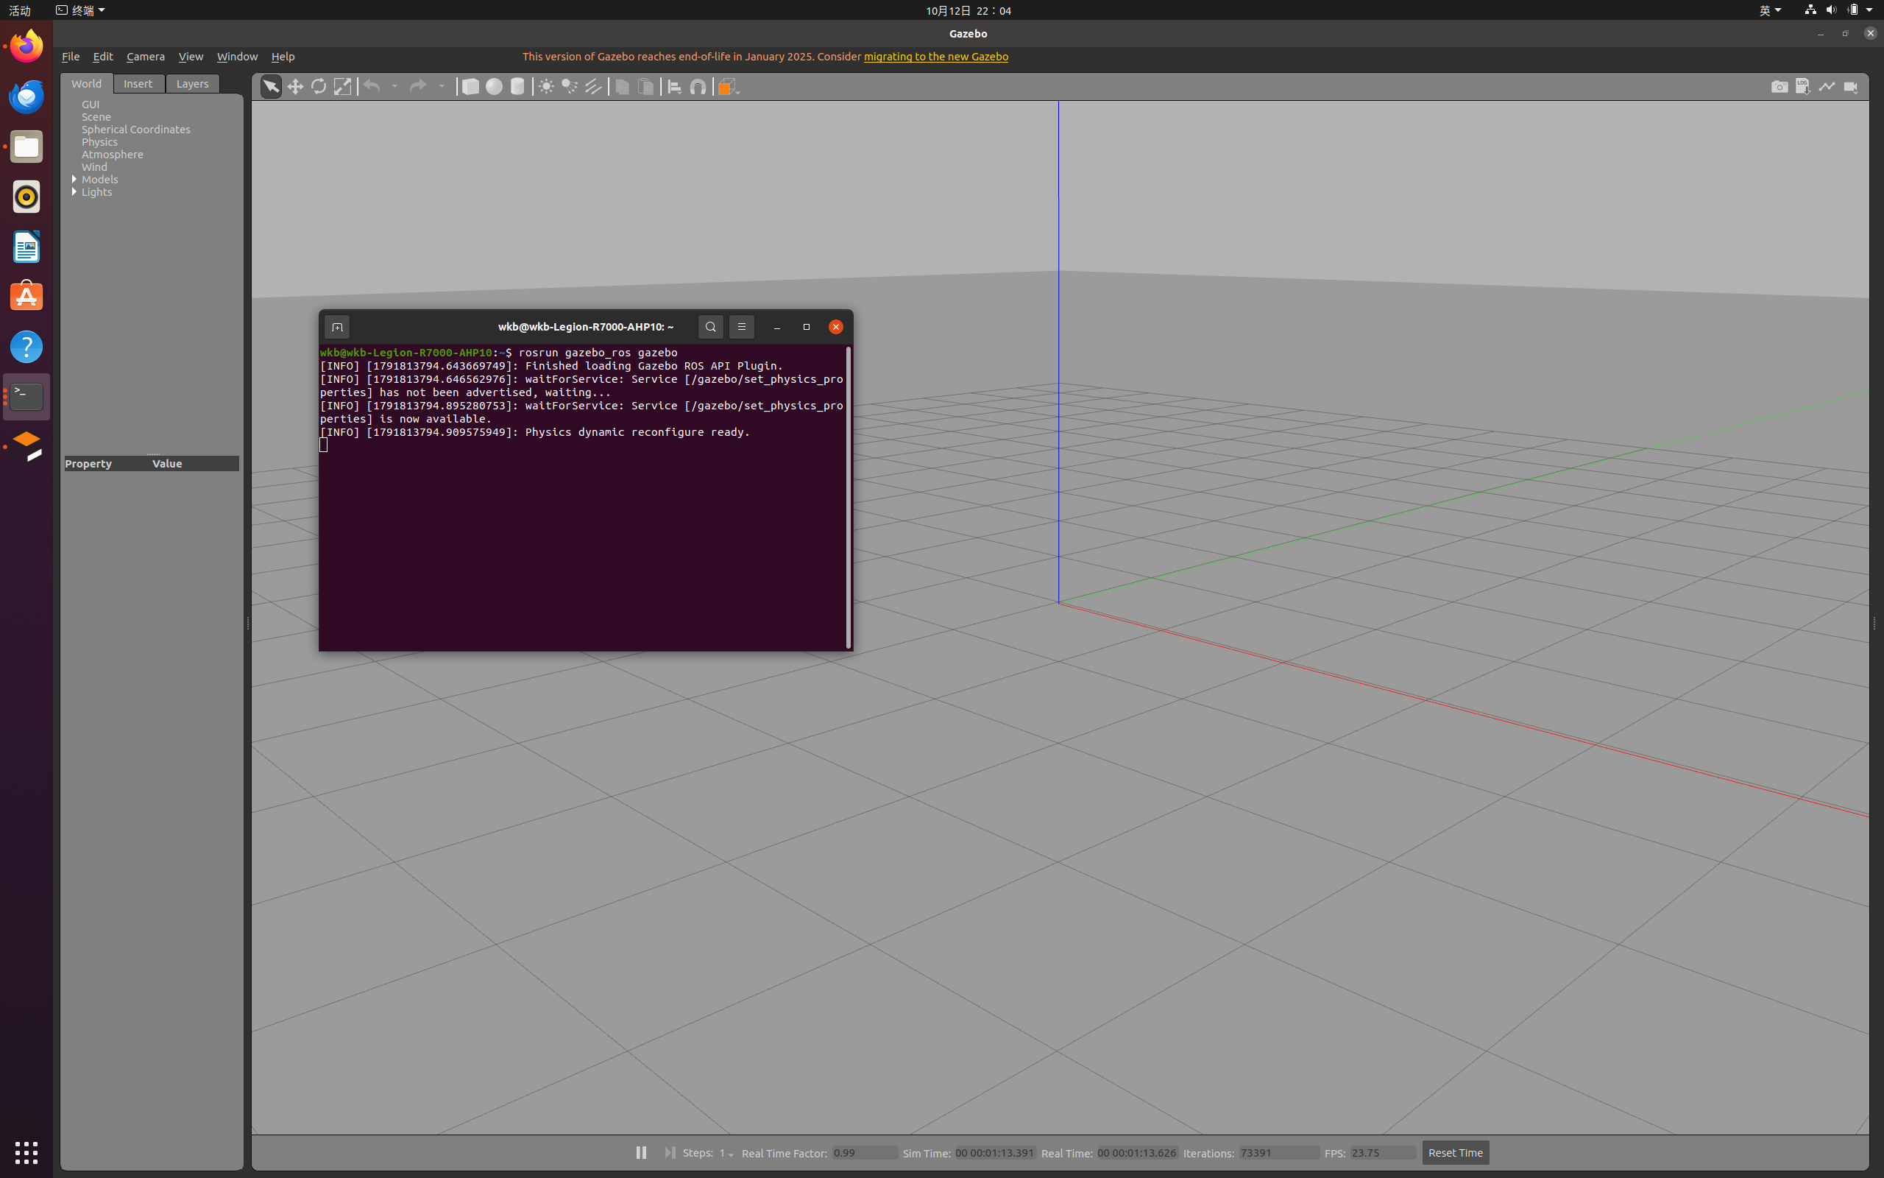Open the plot graph tool
Image resolution: width=1884 pixels, height=1178 pixels.
tap(1827, 86)
